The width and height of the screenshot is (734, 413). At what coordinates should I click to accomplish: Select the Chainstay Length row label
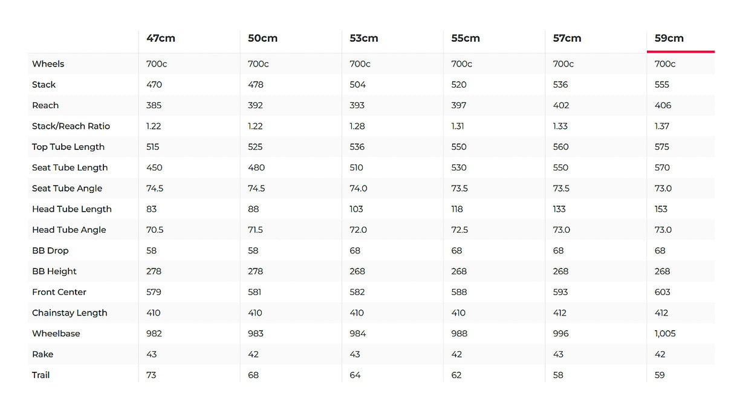pyautogui.click(x=70, y=313)
